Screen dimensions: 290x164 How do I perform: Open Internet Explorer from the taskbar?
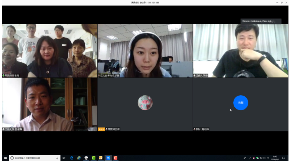(x=79, y=158)
